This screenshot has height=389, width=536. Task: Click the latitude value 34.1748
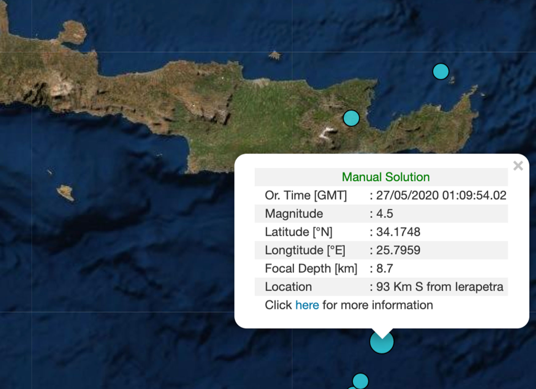click(398, 232)
